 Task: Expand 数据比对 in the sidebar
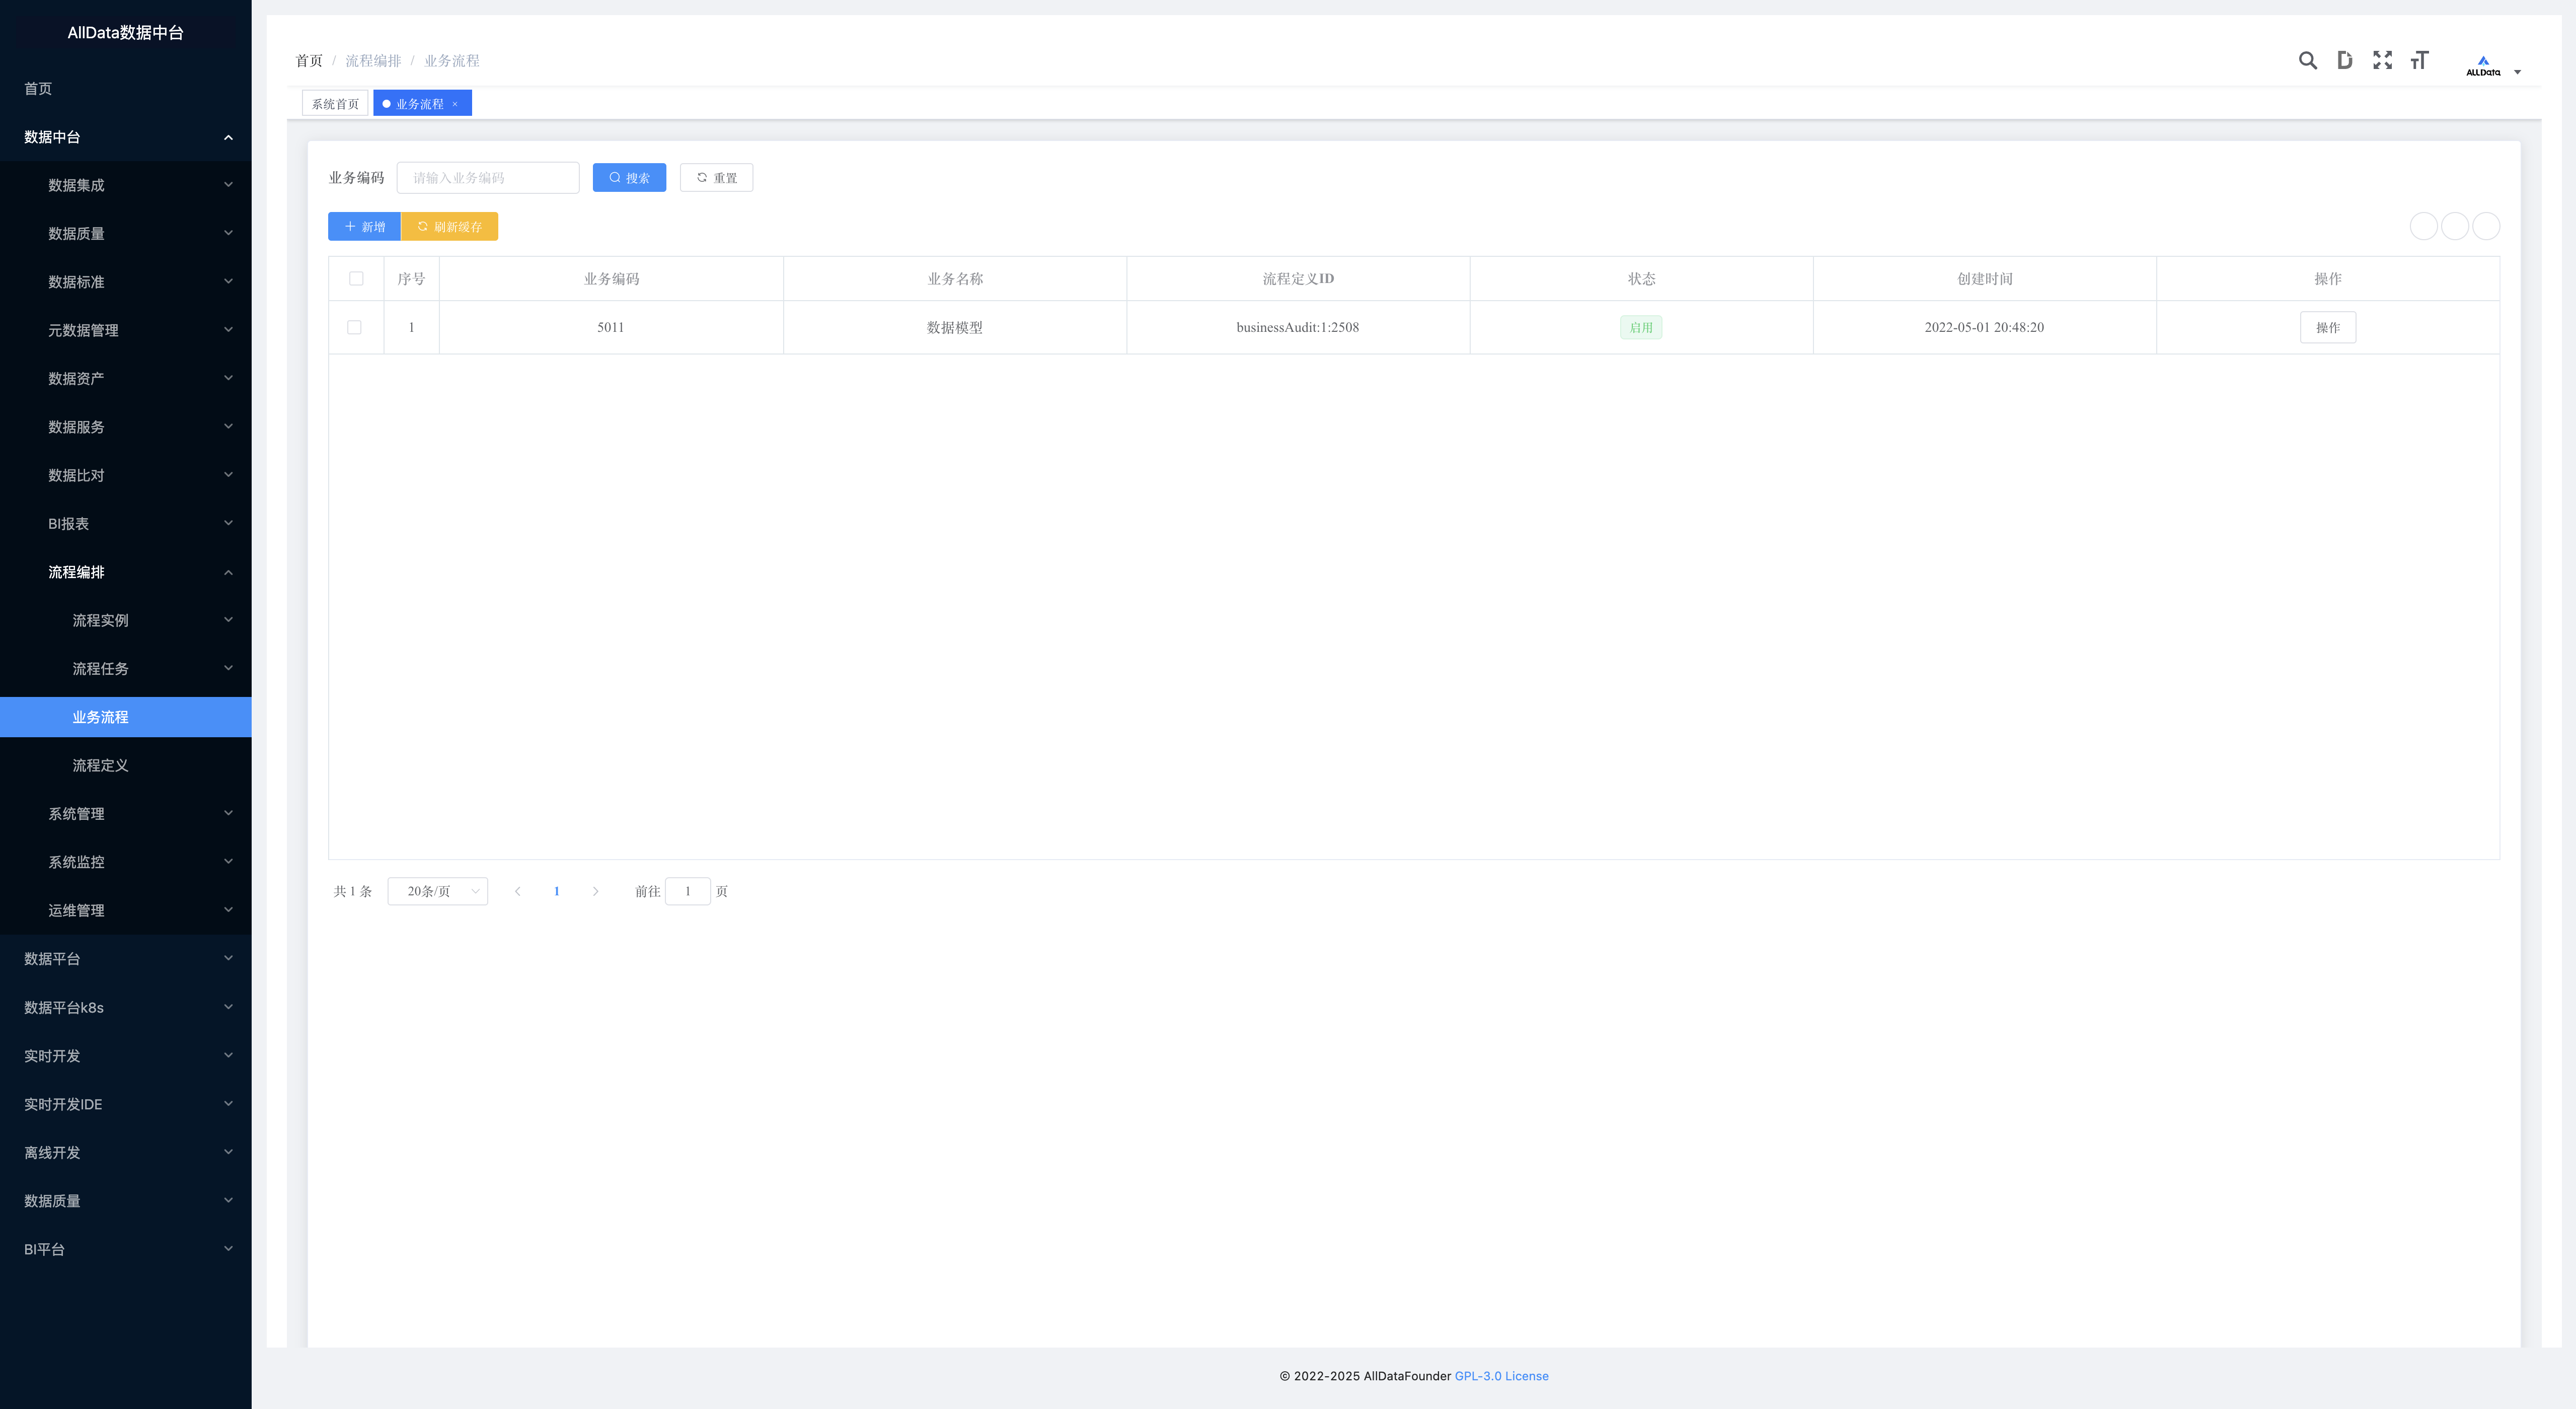[126, 475]
